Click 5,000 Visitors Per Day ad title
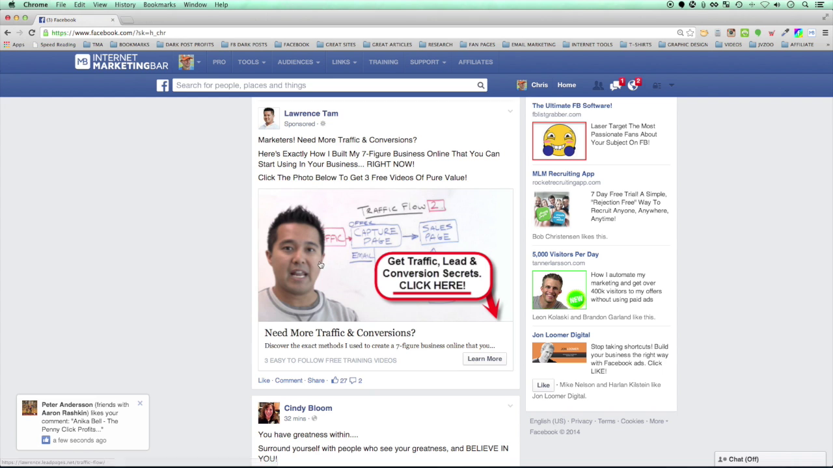Viewport: 833px width, 468px height. click(566, 254)
